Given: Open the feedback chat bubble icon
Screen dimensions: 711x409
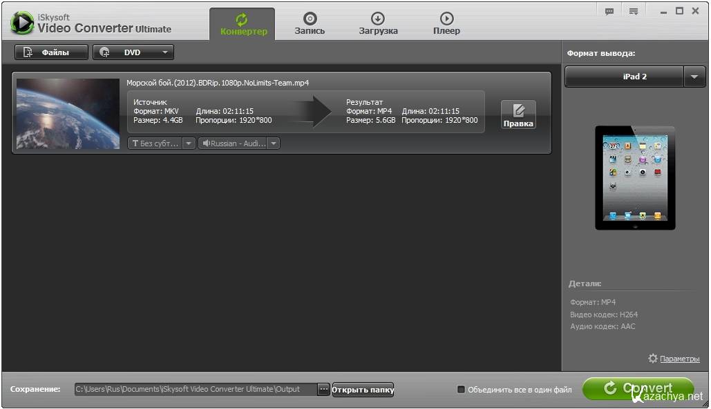Looking at the screenshot, I should pyautogui.click(x=609, y=11).
